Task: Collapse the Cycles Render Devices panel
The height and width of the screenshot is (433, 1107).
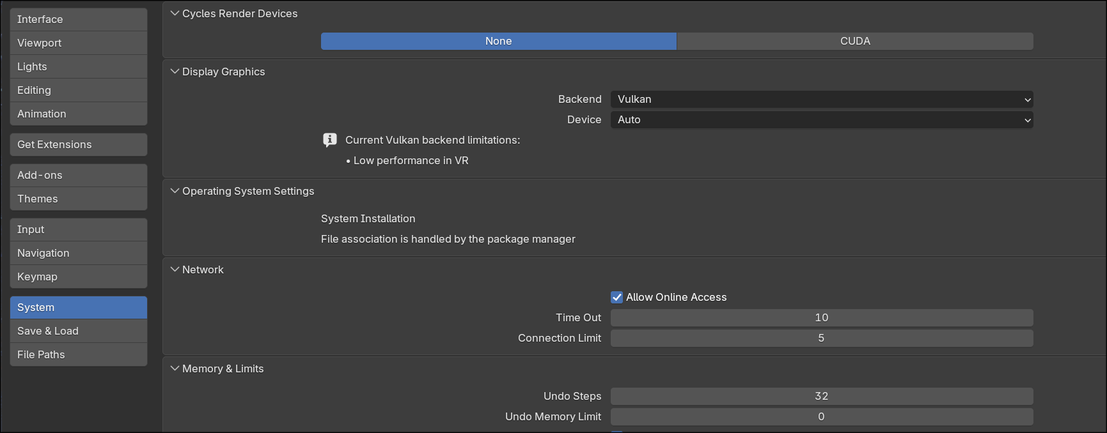Action: [x=175, y=13]
